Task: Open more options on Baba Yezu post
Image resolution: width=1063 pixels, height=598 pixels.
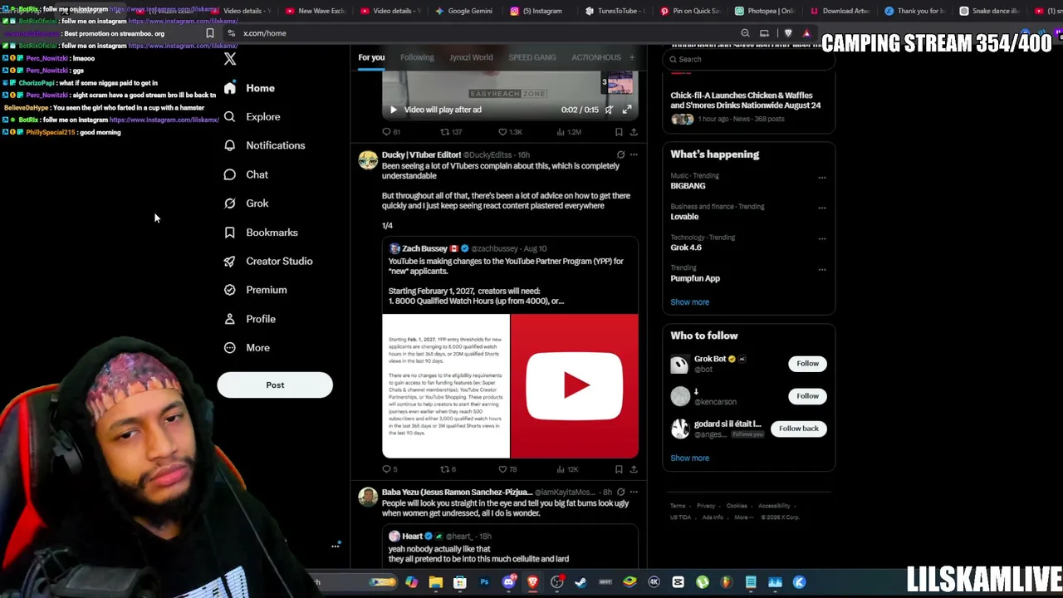Action: pyautogui.click(x=634, y=492)
